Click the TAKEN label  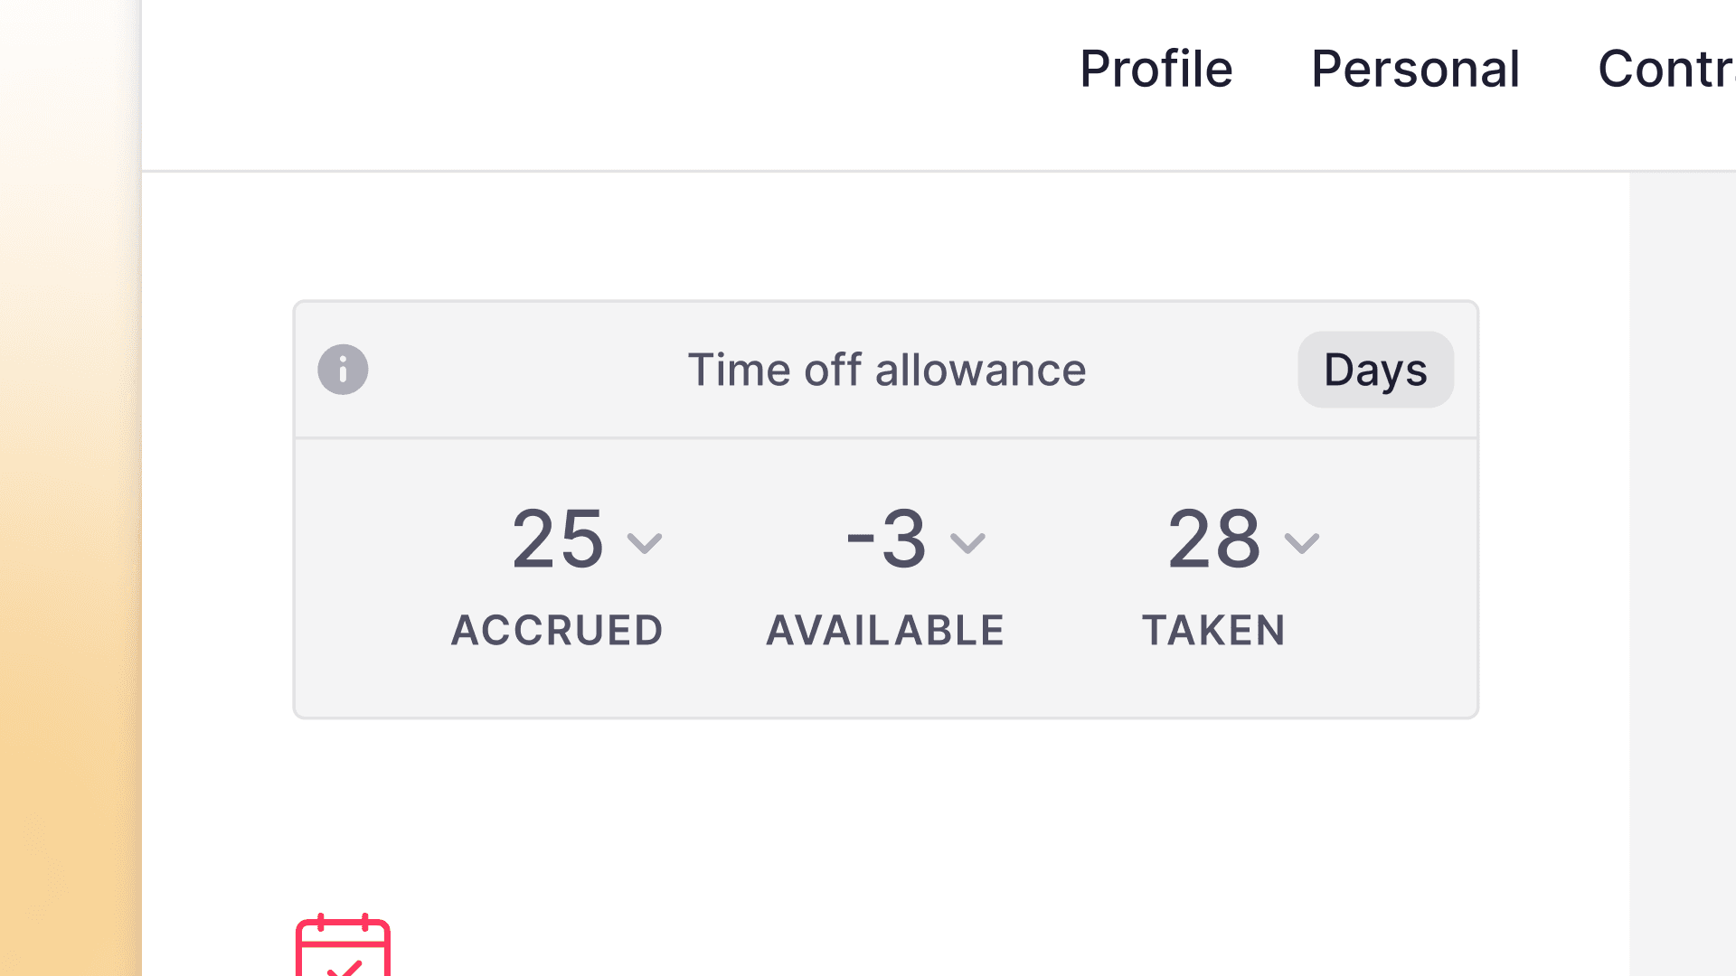[x=1214, y=630]
